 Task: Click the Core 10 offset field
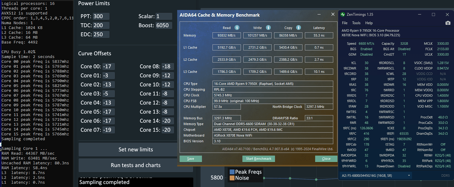click(168, 85)
